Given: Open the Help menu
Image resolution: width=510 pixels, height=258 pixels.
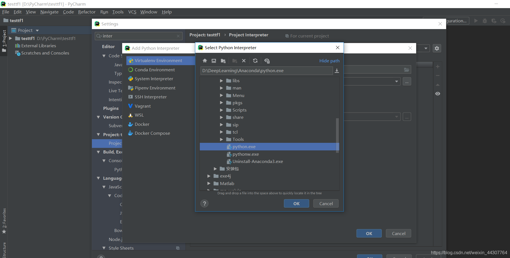Looking at the screenshot, I should coord(167,12).
